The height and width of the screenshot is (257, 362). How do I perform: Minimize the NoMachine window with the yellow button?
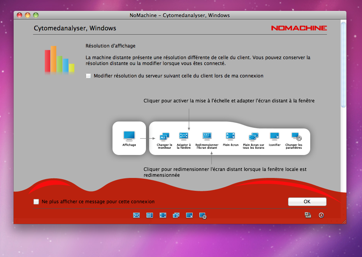click(28, 15)
